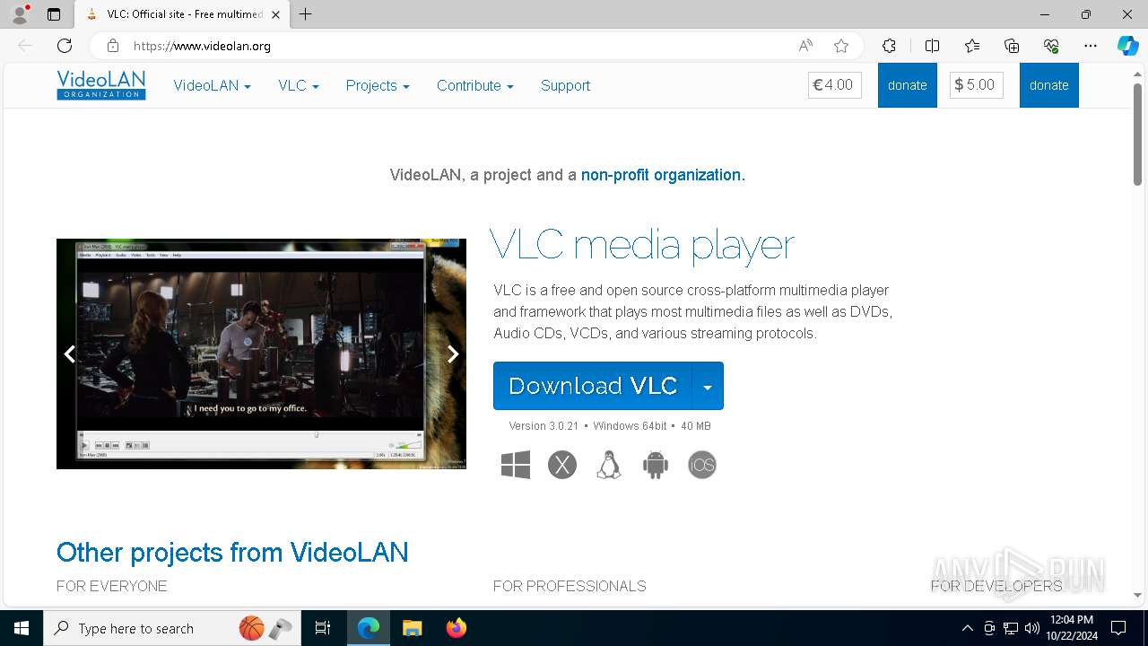Open Edge profile icon
This screenshot has height=646, width=1148.
click(20, 14)
